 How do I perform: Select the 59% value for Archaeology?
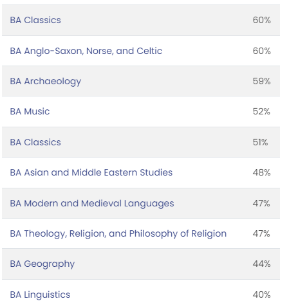tap(261, 81)
